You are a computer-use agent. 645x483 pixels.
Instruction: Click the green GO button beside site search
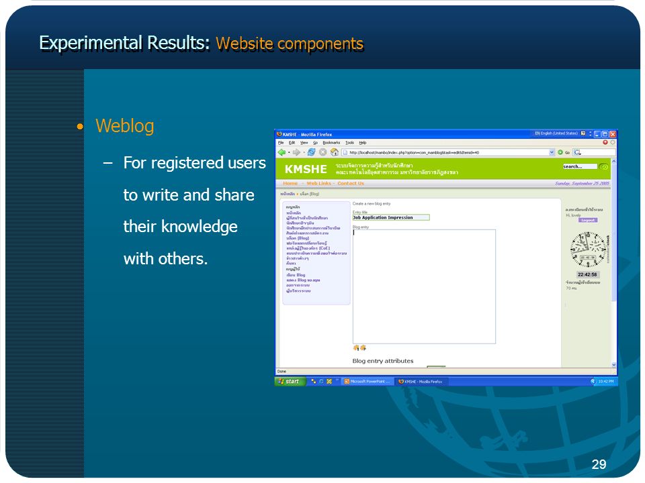604,167
